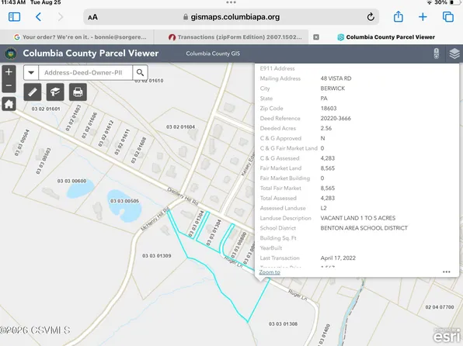Click the Total Fair Market label
Viewport: 463px width, 346px height.
280,189
